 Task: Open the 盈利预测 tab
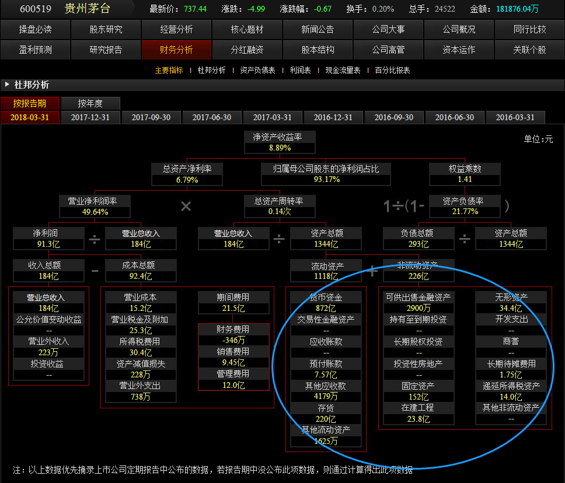point(35,50)
